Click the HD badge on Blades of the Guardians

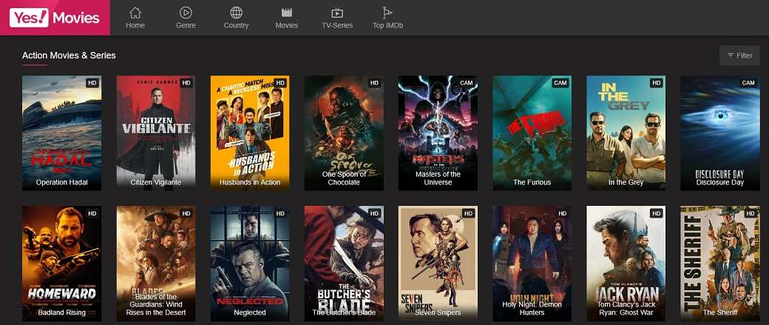pos(186,213)
